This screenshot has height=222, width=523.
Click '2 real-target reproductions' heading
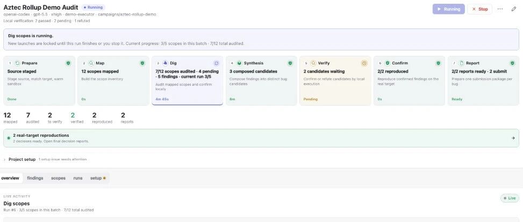41,136
